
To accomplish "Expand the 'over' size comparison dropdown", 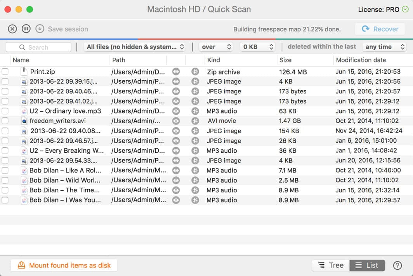I will tap(216, 47).
